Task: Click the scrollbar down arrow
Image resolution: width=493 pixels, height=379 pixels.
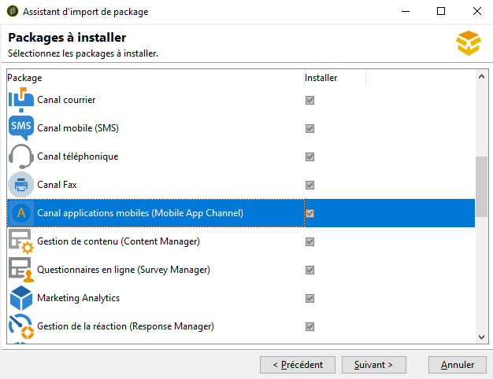Action: 481,337
